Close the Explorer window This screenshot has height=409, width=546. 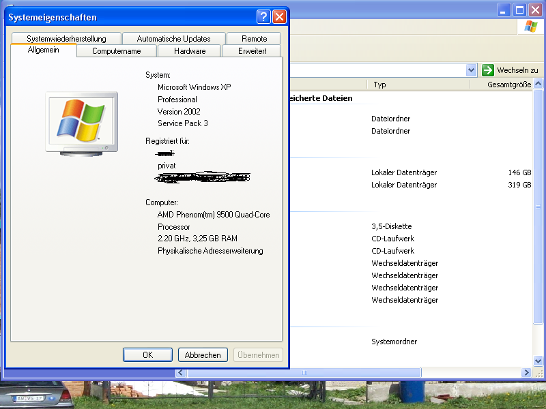536,10
